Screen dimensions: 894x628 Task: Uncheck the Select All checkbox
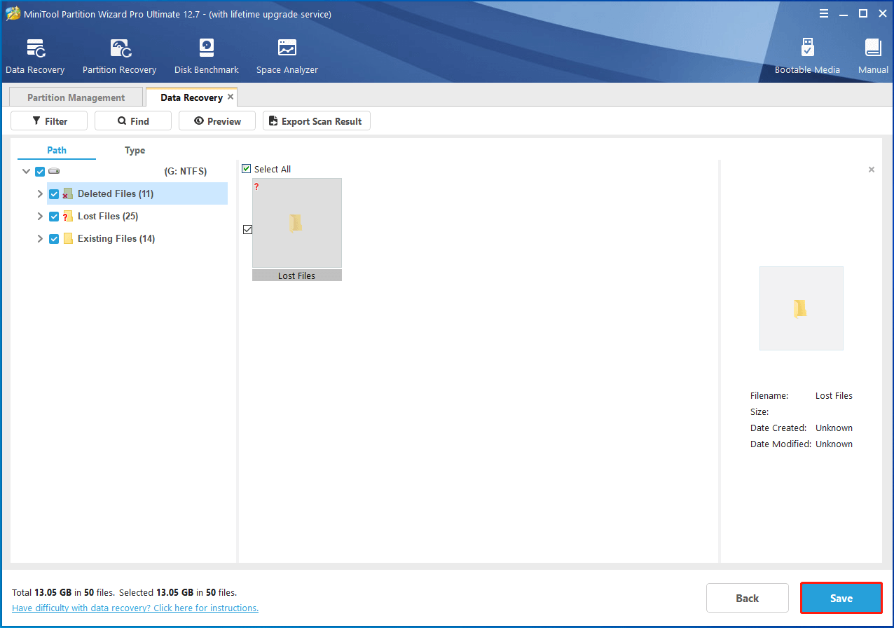tap(246, 169)
